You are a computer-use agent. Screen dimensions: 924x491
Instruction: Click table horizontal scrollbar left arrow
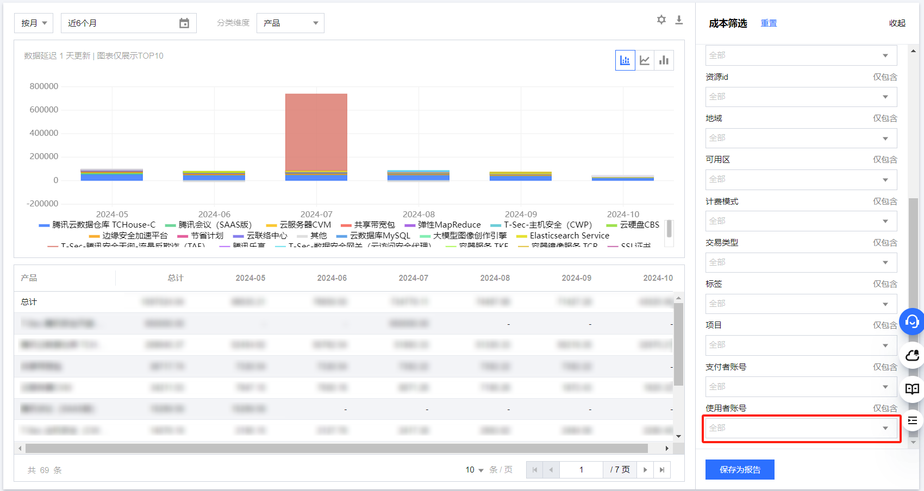[20, 449]
